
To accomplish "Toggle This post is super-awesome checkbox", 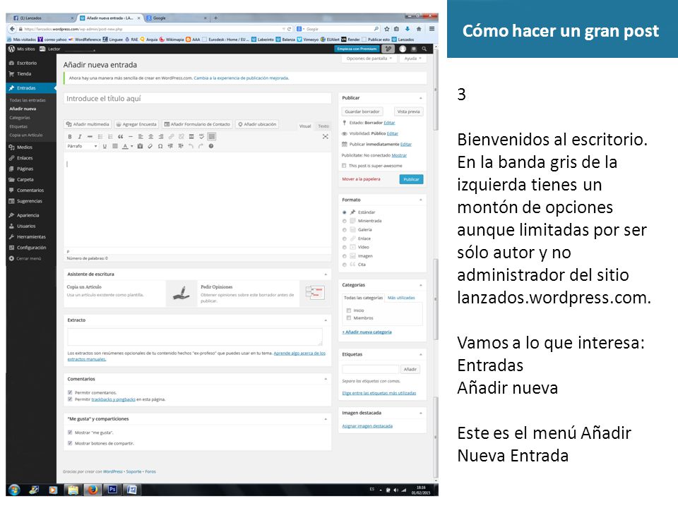I will pyautogui.click(x=344, y=166).
